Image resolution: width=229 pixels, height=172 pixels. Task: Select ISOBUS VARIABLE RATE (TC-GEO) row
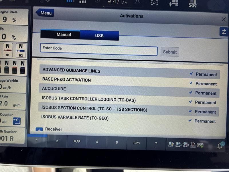(x=128, y=119)
